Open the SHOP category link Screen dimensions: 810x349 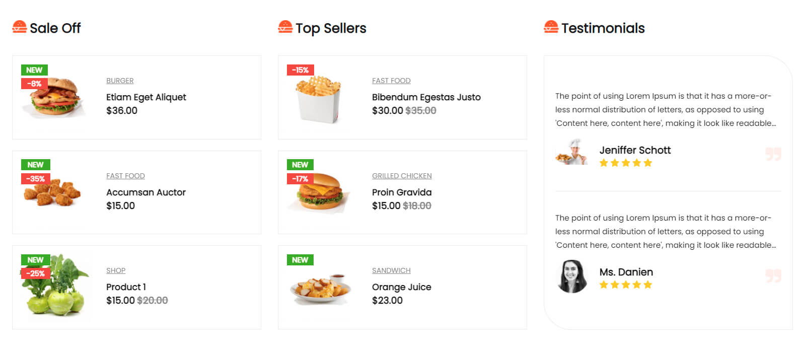click(x=116, y=270)
